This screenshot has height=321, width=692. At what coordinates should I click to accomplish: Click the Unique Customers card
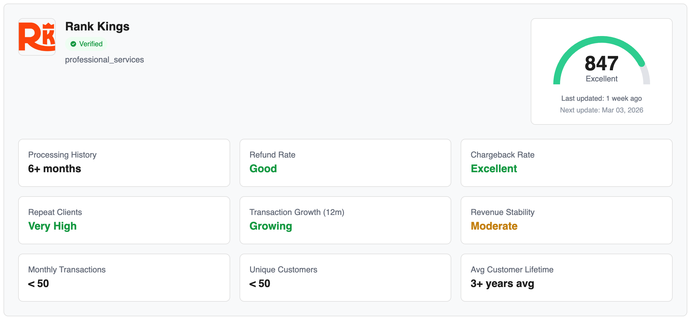pyautogui.click(x=345, y=277)
